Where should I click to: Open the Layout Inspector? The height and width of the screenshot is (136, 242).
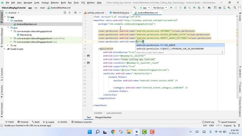(227, 122)
